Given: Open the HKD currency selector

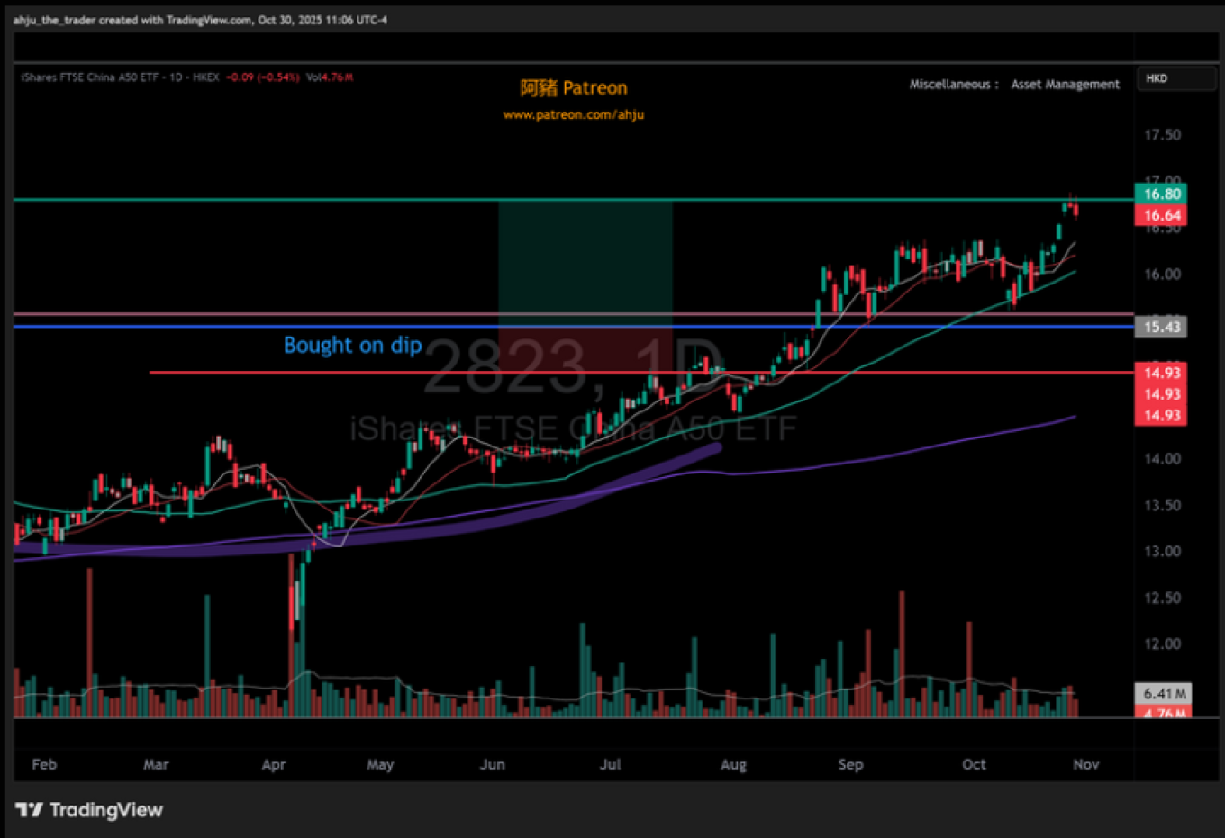Looking at the screenshot, I should pos(1175,78).
